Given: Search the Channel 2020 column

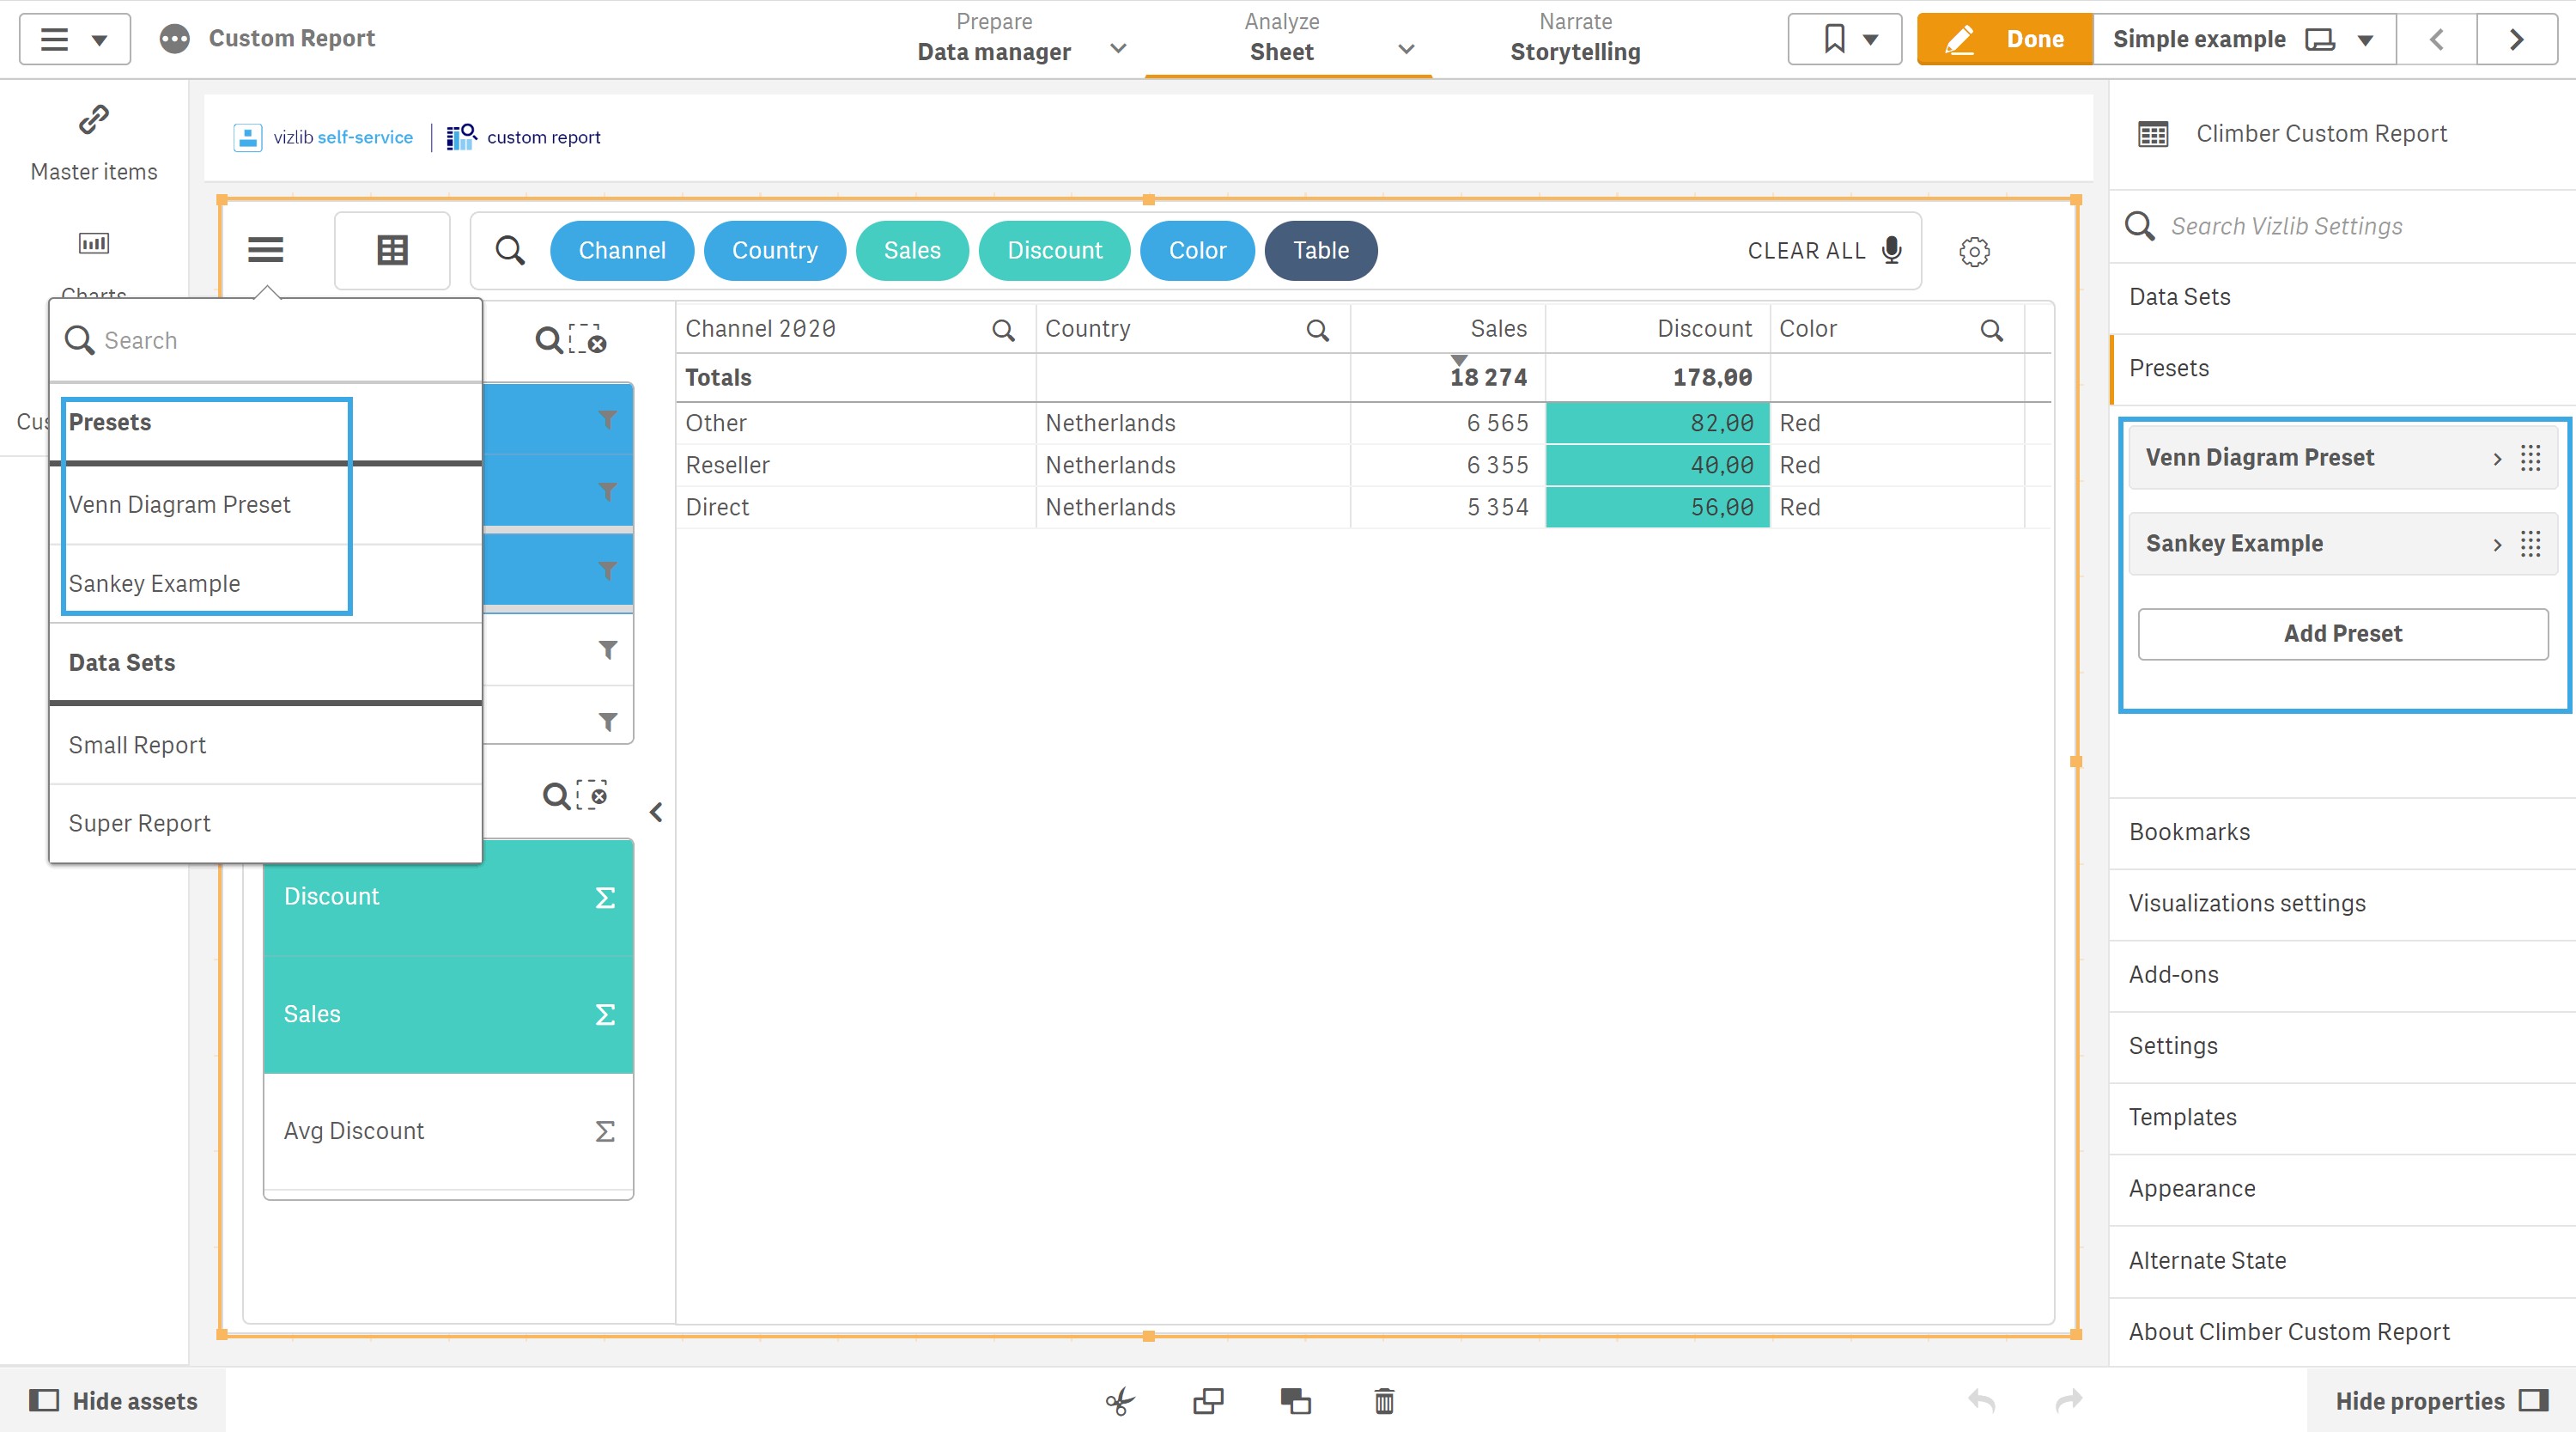Looking at the screenshot, I should [x=1003, y=329].
